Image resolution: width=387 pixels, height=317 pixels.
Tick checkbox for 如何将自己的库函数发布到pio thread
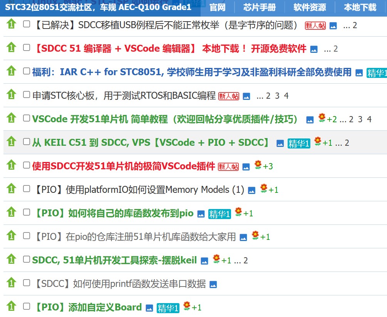pos(27,212)
